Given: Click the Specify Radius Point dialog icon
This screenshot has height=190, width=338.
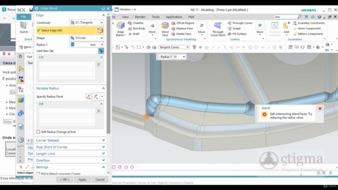Looking at the screenshot, I should (88, 97).
